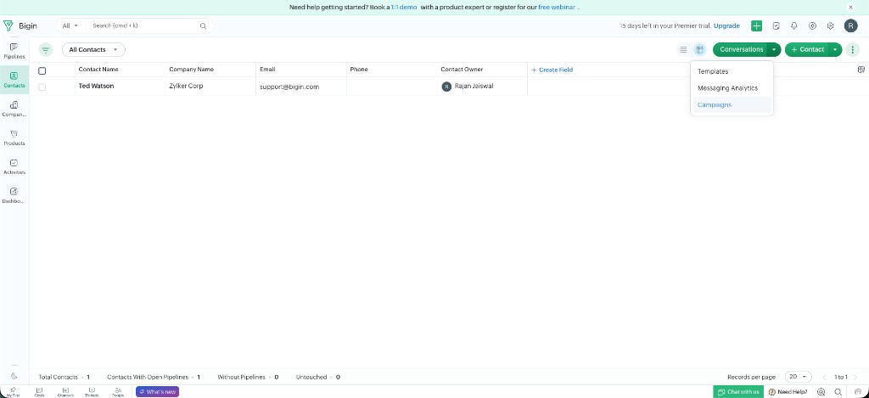Click the search magnifier in search bar
Viewport: 869px width, 398px height.
pos(203,26)
